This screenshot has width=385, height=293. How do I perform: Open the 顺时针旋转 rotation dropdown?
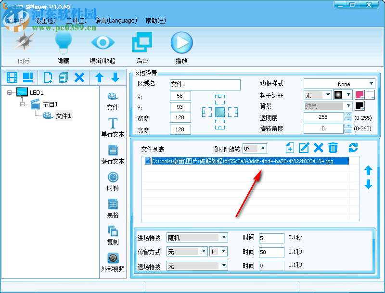[254, 148]
